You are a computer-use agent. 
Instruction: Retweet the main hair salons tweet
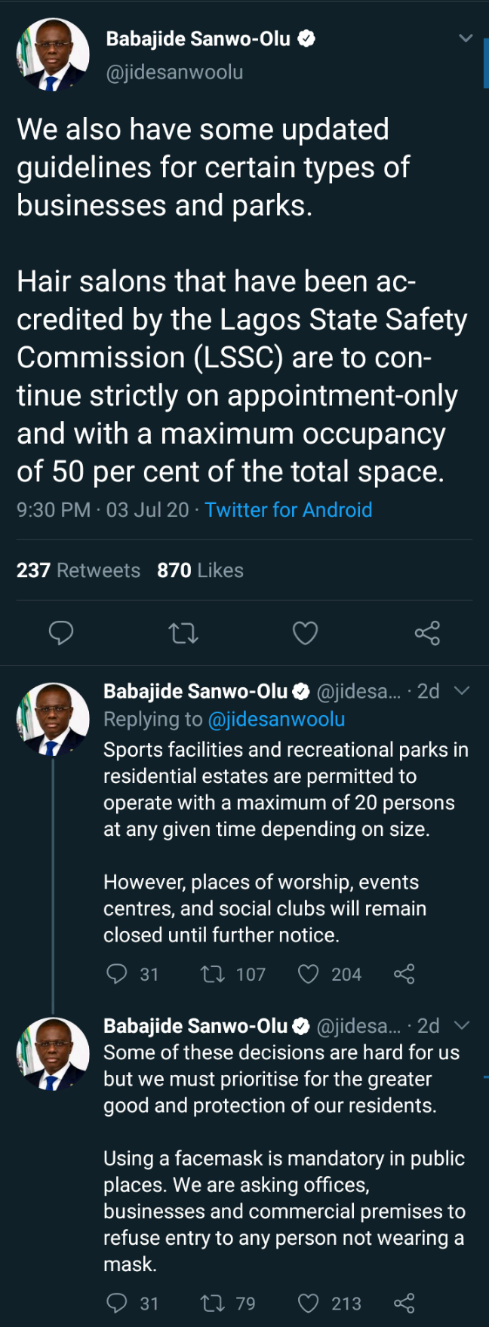click(183, 633)
